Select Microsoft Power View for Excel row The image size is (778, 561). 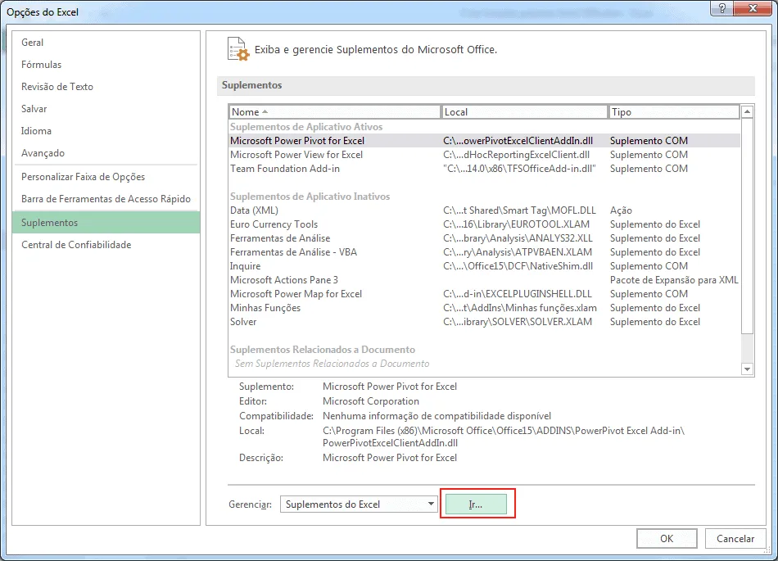click(x=484, y=155)
